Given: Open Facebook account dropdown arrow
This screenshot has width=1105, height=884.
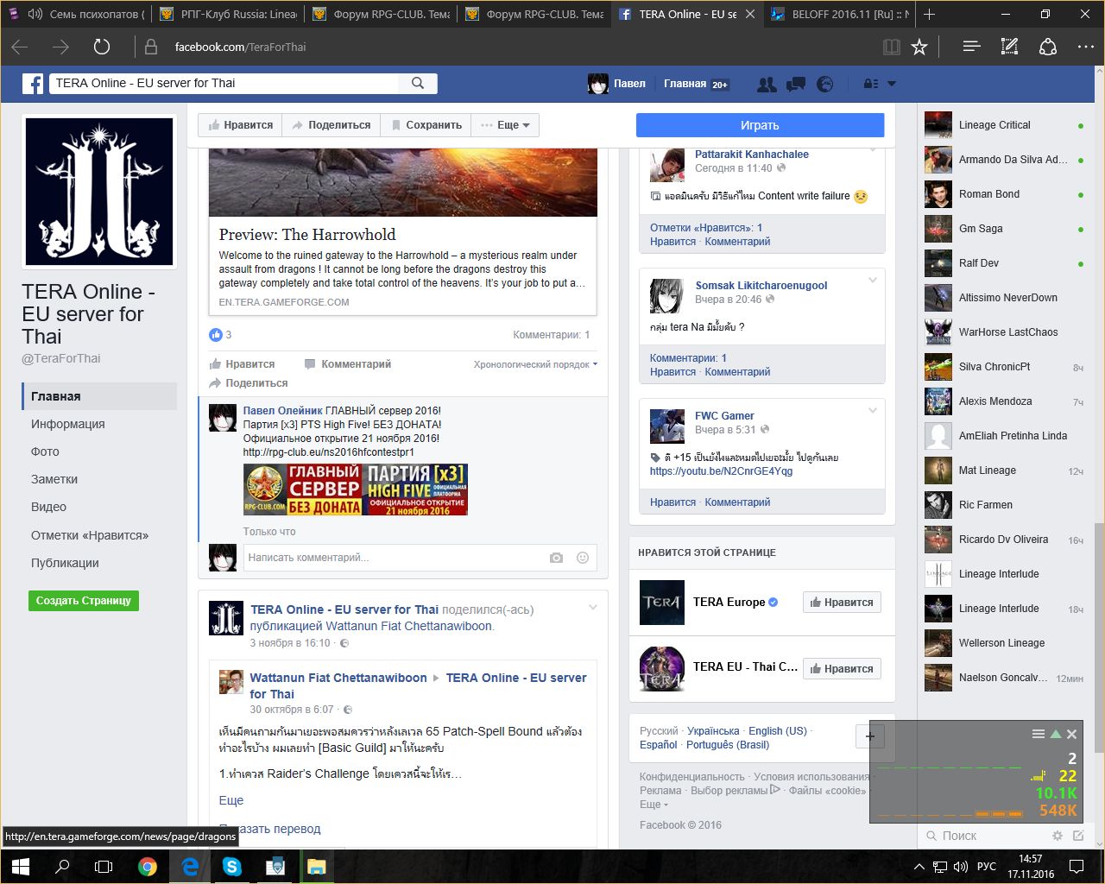Looking at the screenshot, I should tap(892, 84).
